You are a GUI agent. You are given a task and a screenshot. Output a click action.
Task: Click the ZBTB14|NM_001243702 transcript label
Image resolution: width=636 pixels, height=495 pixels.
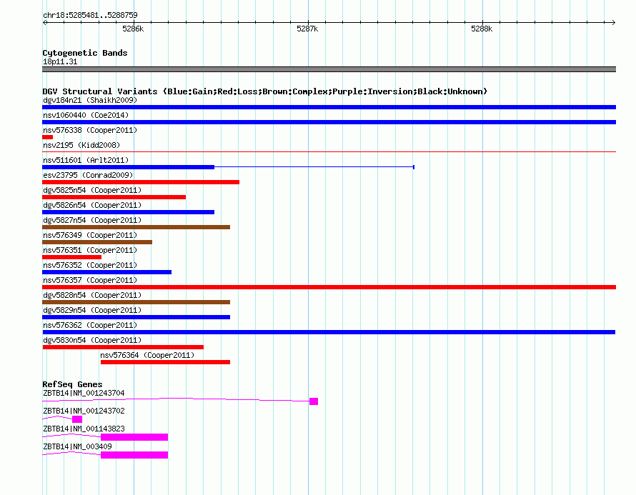point(84,411)
